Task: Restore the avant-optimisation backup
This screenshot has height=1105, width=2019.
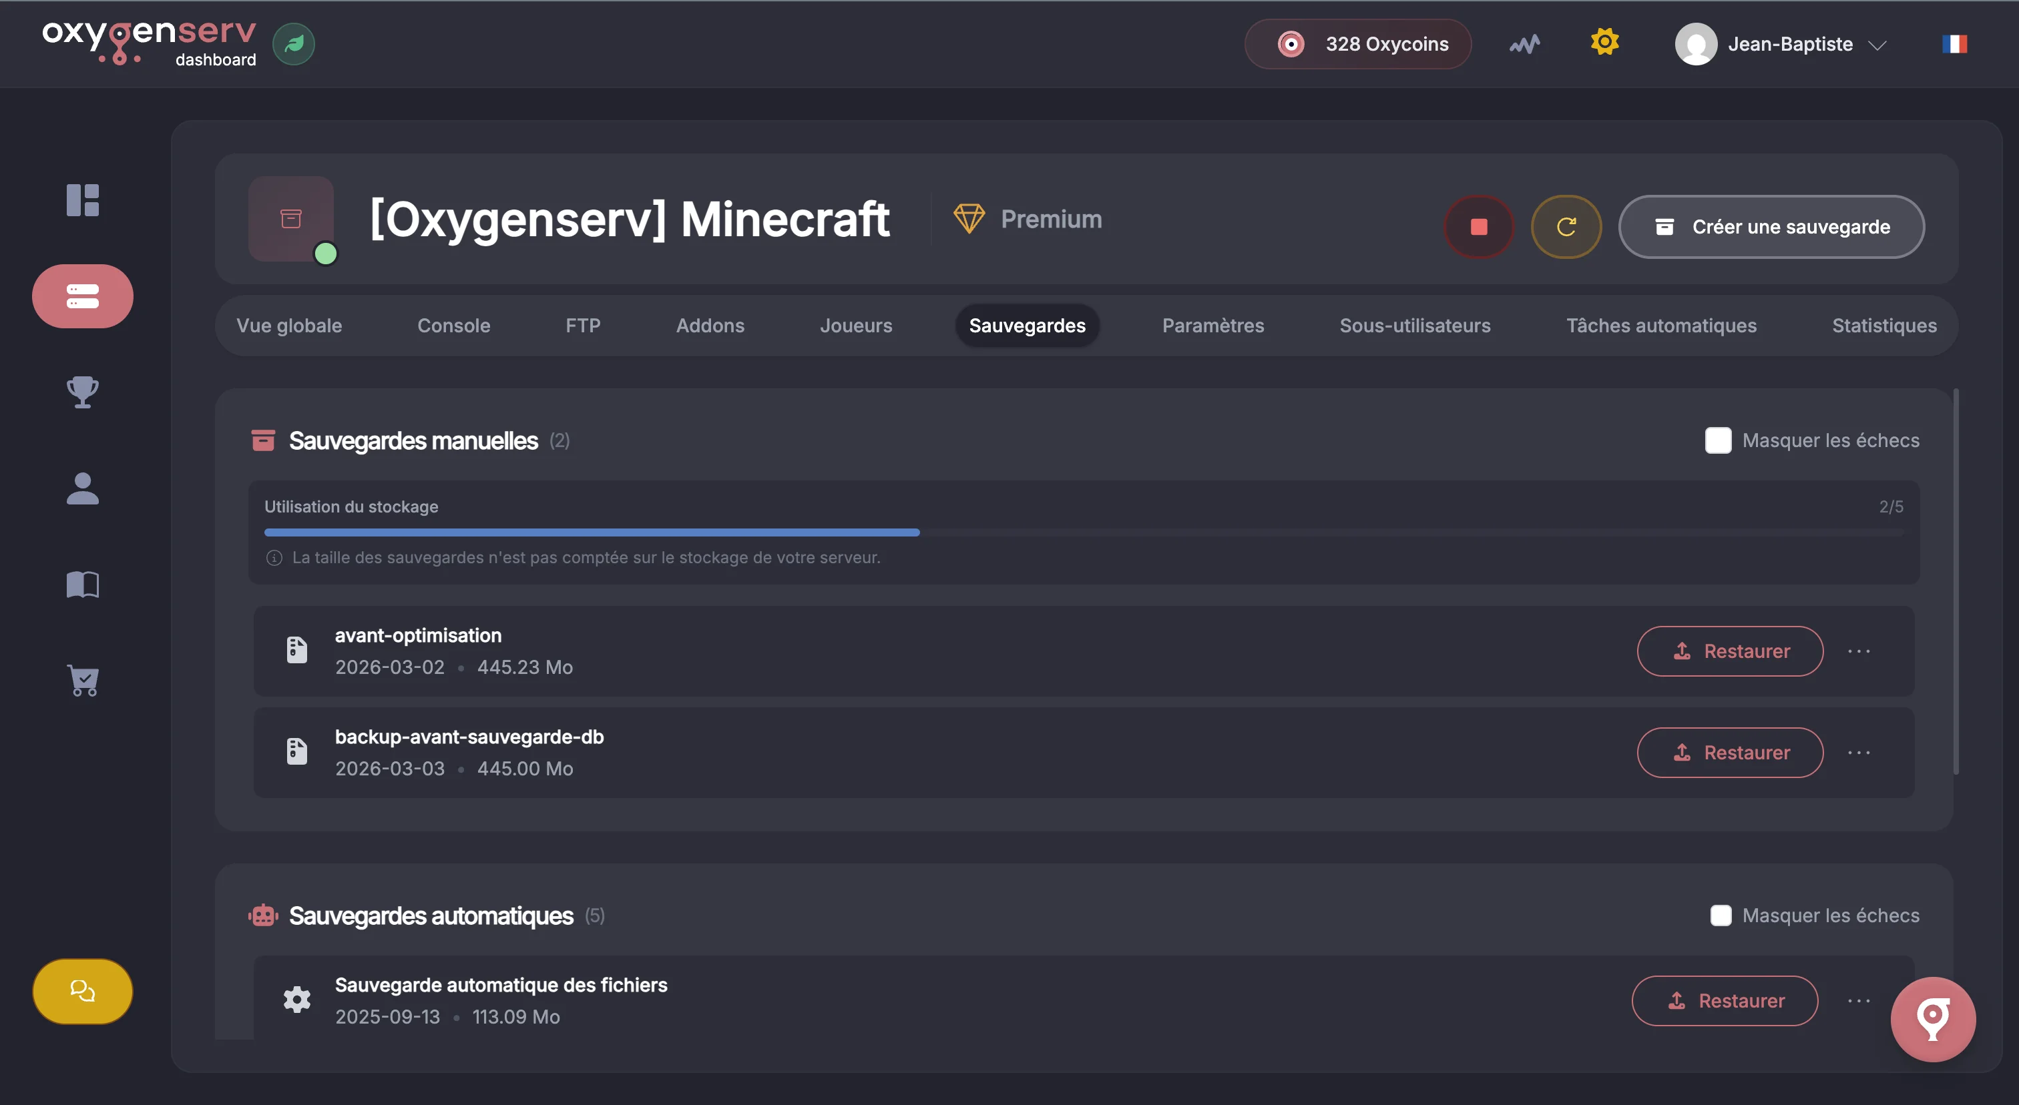Action: click(x=1730, y=651)
